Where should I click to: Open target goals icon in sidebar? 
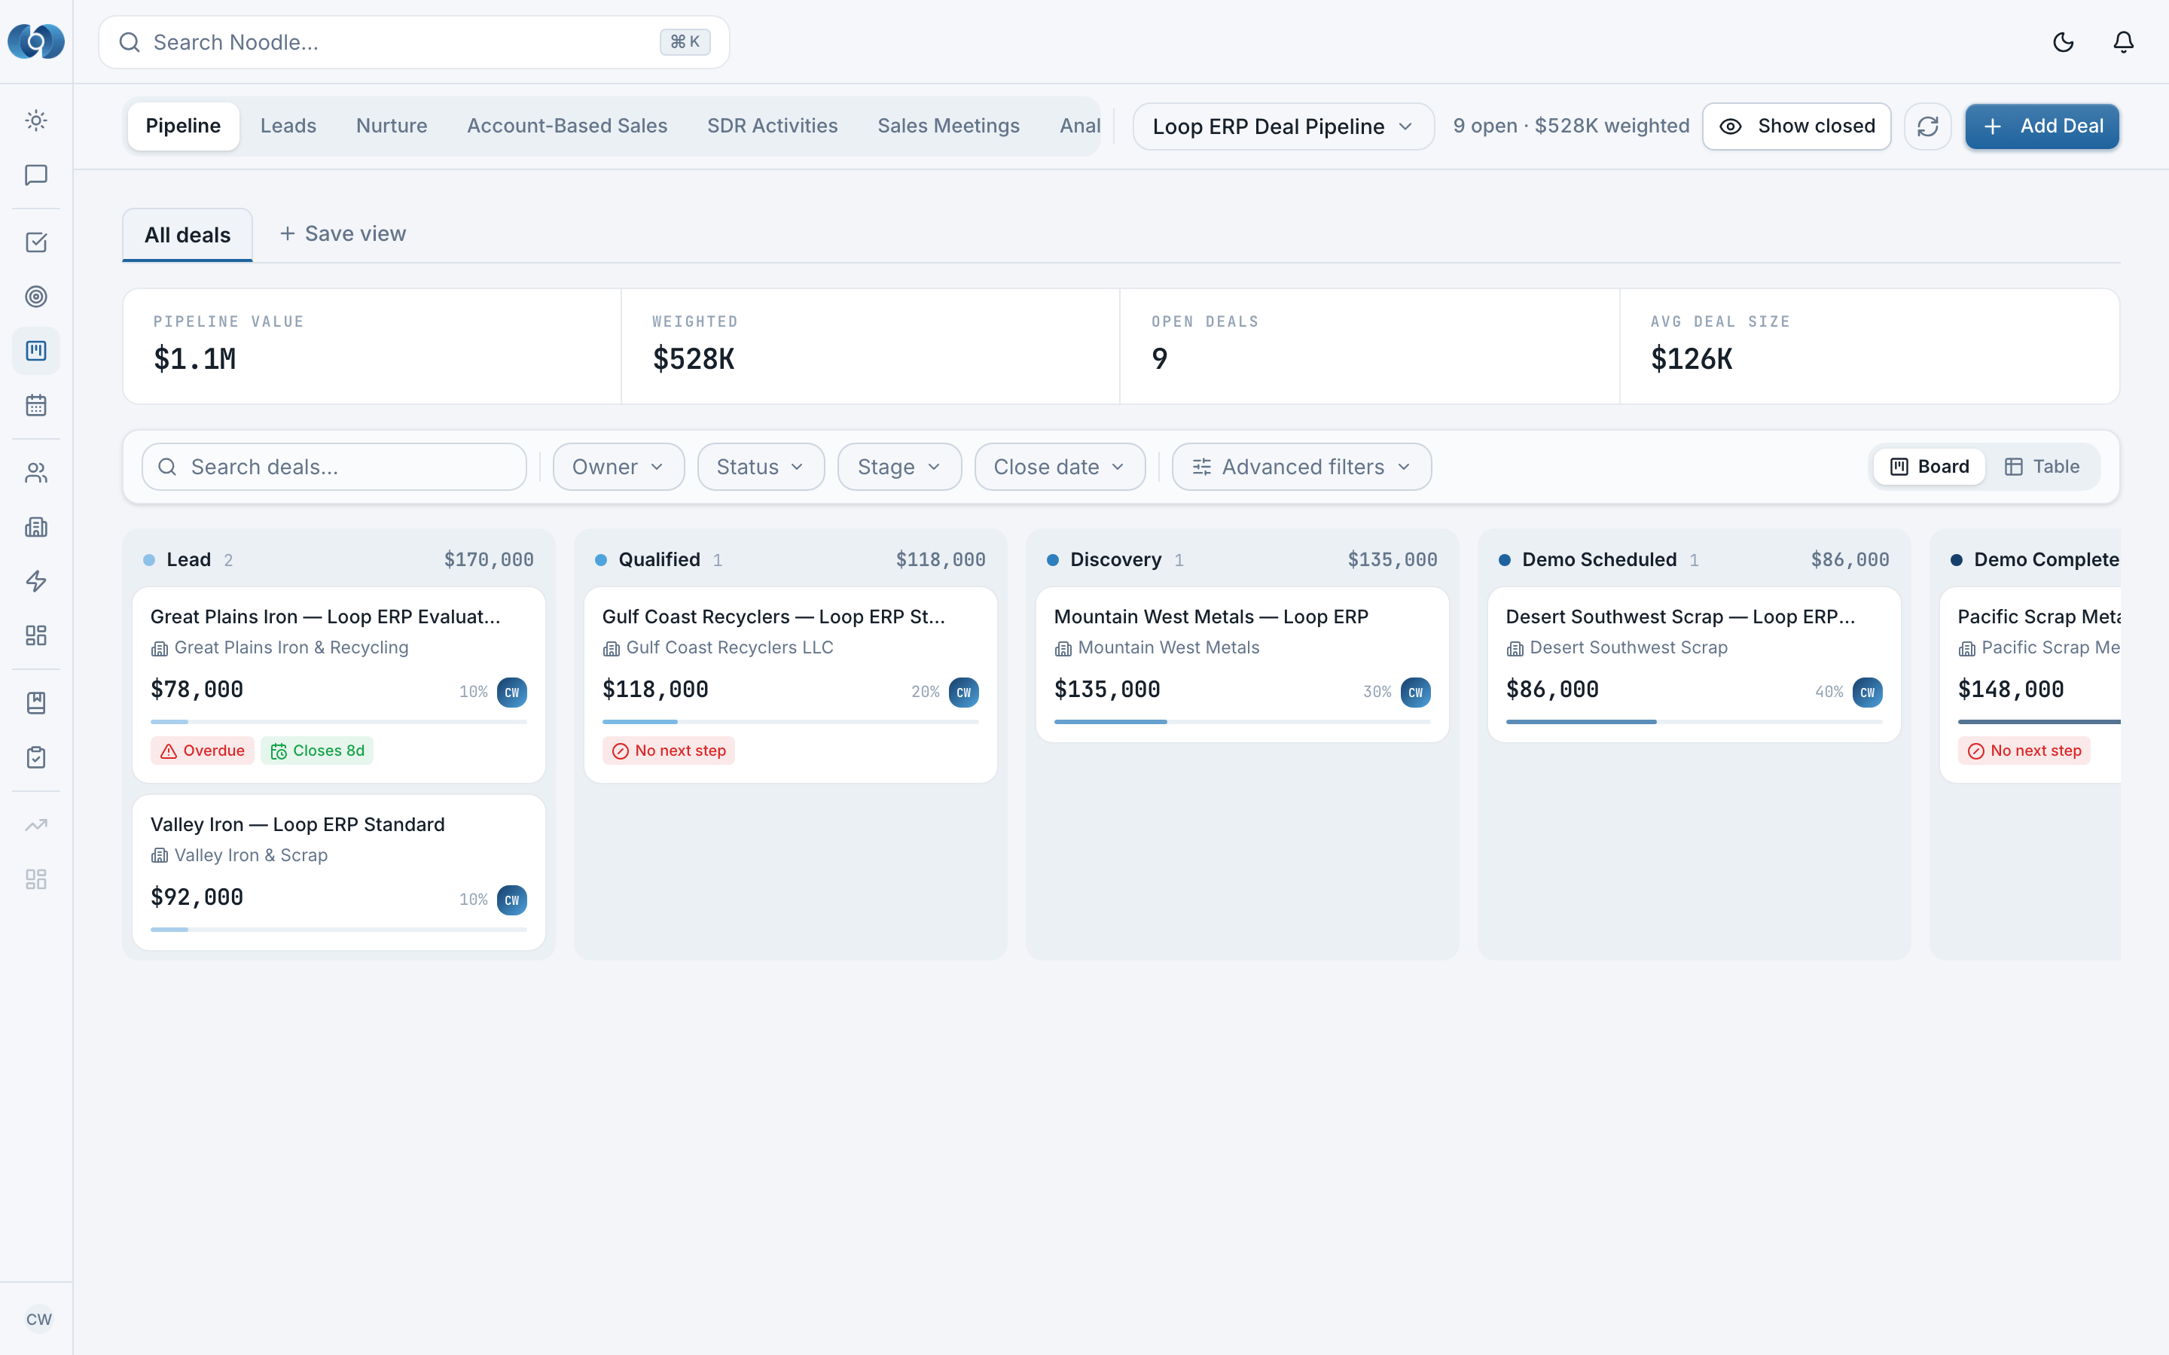(x=36, y=297)
